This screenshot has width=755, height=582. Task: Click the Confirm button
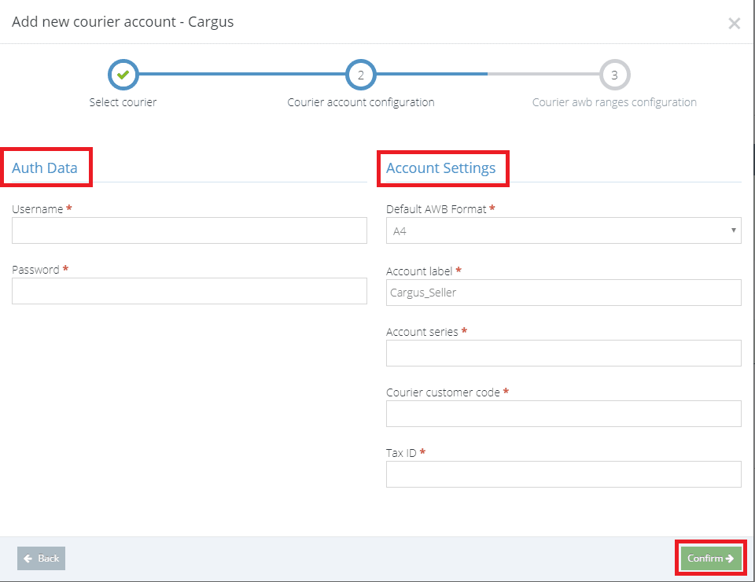711,558
